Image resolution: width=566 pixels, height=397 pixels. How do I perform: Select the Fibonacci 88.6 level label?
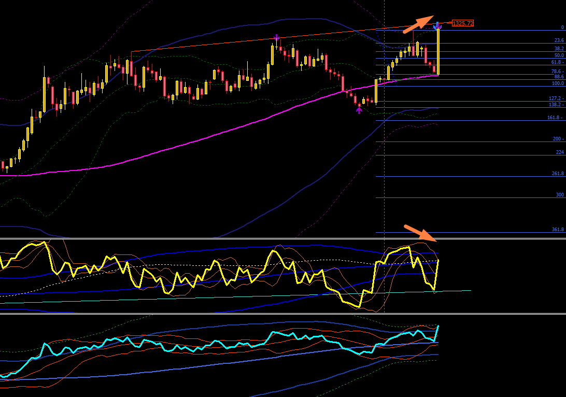559,77
